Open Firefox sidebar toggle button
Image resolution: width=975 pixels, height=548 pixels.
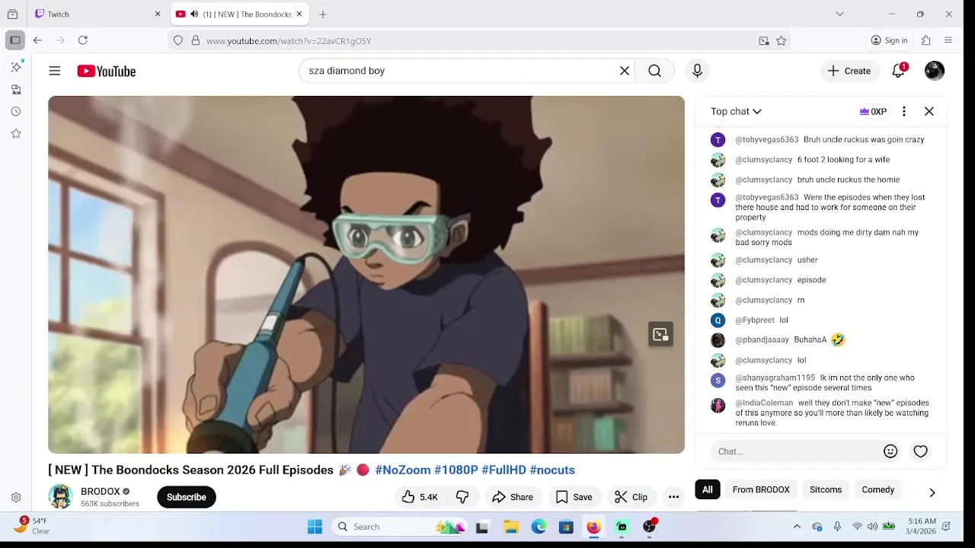point(15,40)
